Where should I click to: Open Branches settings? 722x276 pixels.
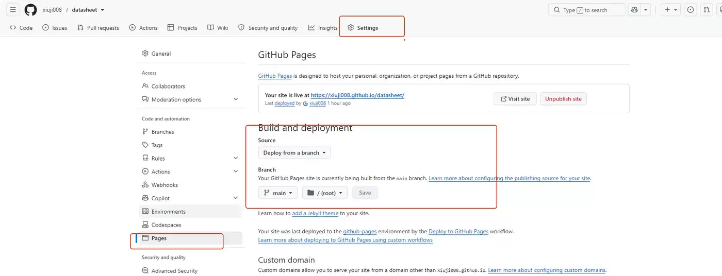[x=190, y=132]
